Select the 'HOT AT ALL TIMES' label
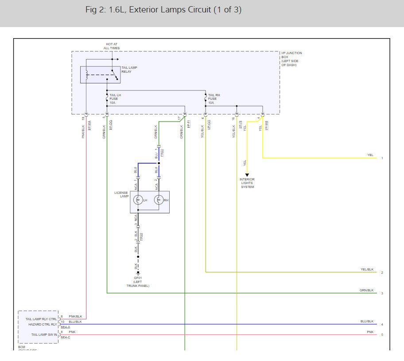The height and width of the screenshot is (361, 404). (x=112, y=46)
